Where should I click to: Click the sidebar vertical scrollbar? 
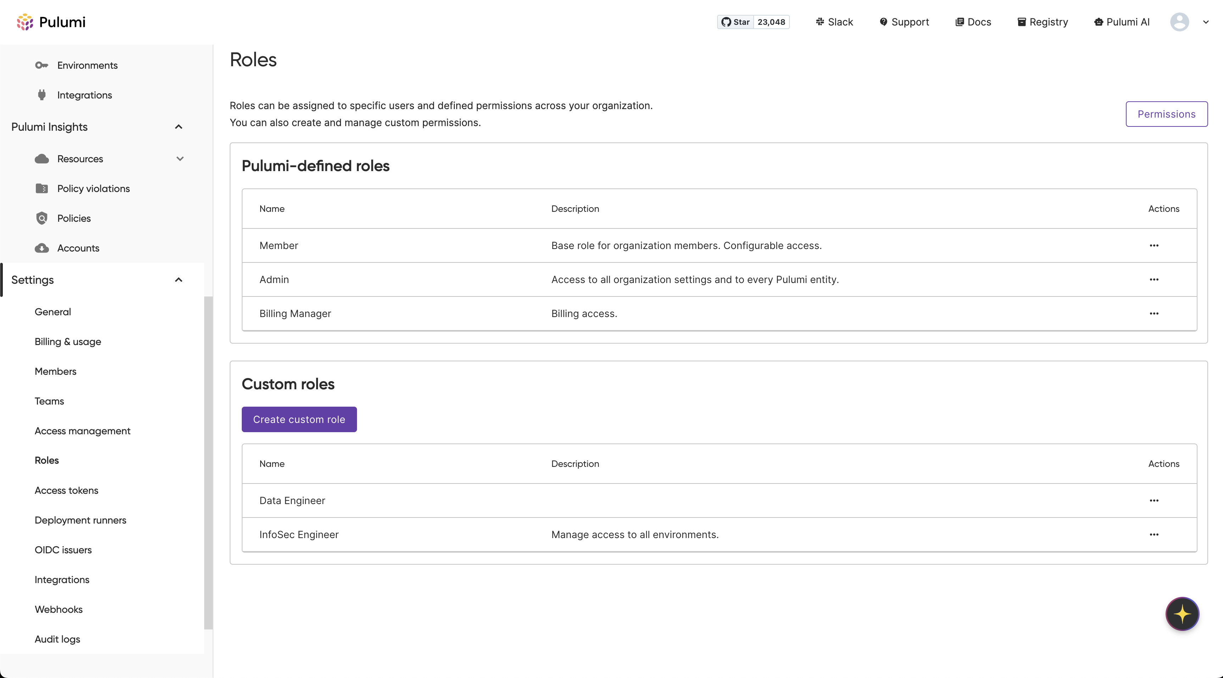point(208,463)
